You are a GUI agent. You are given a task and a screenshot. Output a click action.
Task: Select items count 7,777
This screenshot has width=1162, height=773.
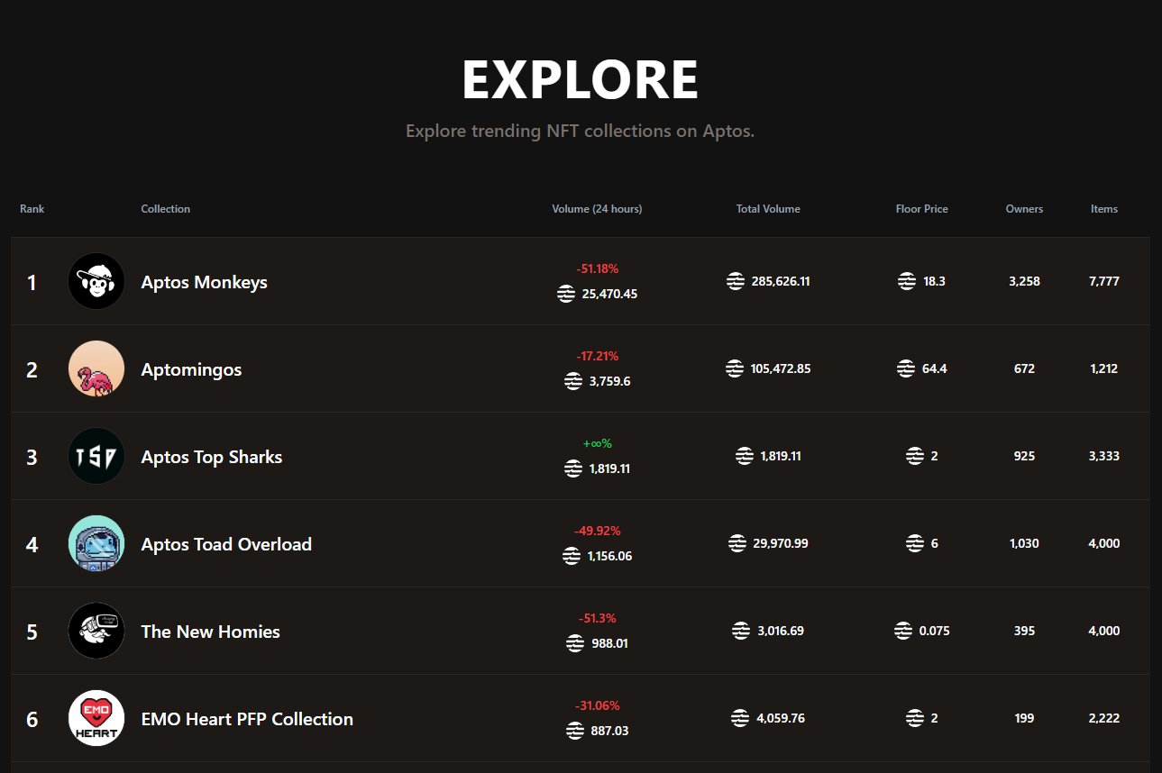(1104, 281)
